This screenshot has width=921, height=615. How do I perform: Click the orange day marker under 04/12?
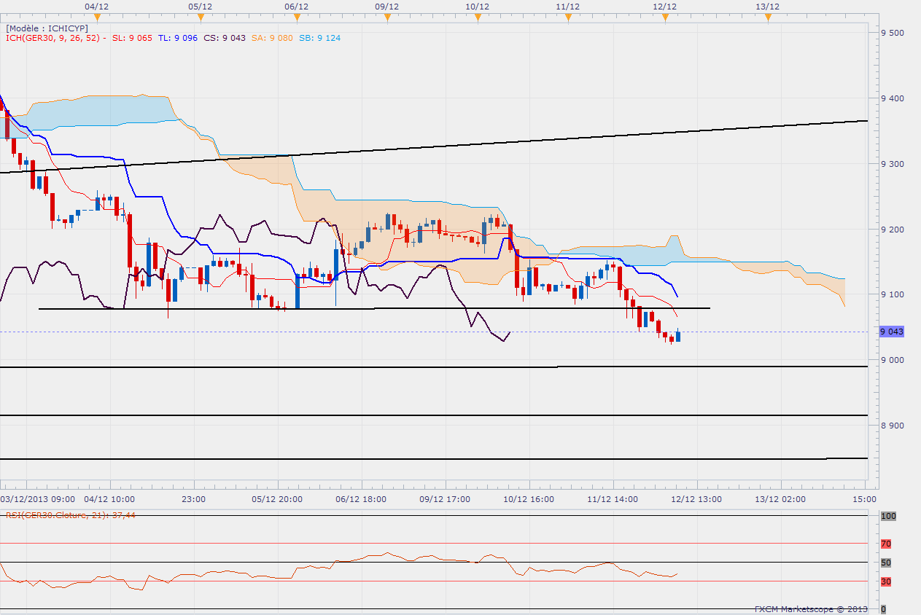[x=97, y=19]
